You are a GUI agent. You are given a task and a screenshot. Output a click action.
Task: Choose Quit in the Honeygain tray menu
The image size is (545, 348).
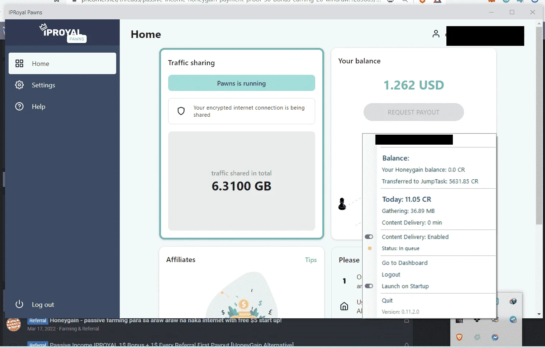tap(387, 300)
